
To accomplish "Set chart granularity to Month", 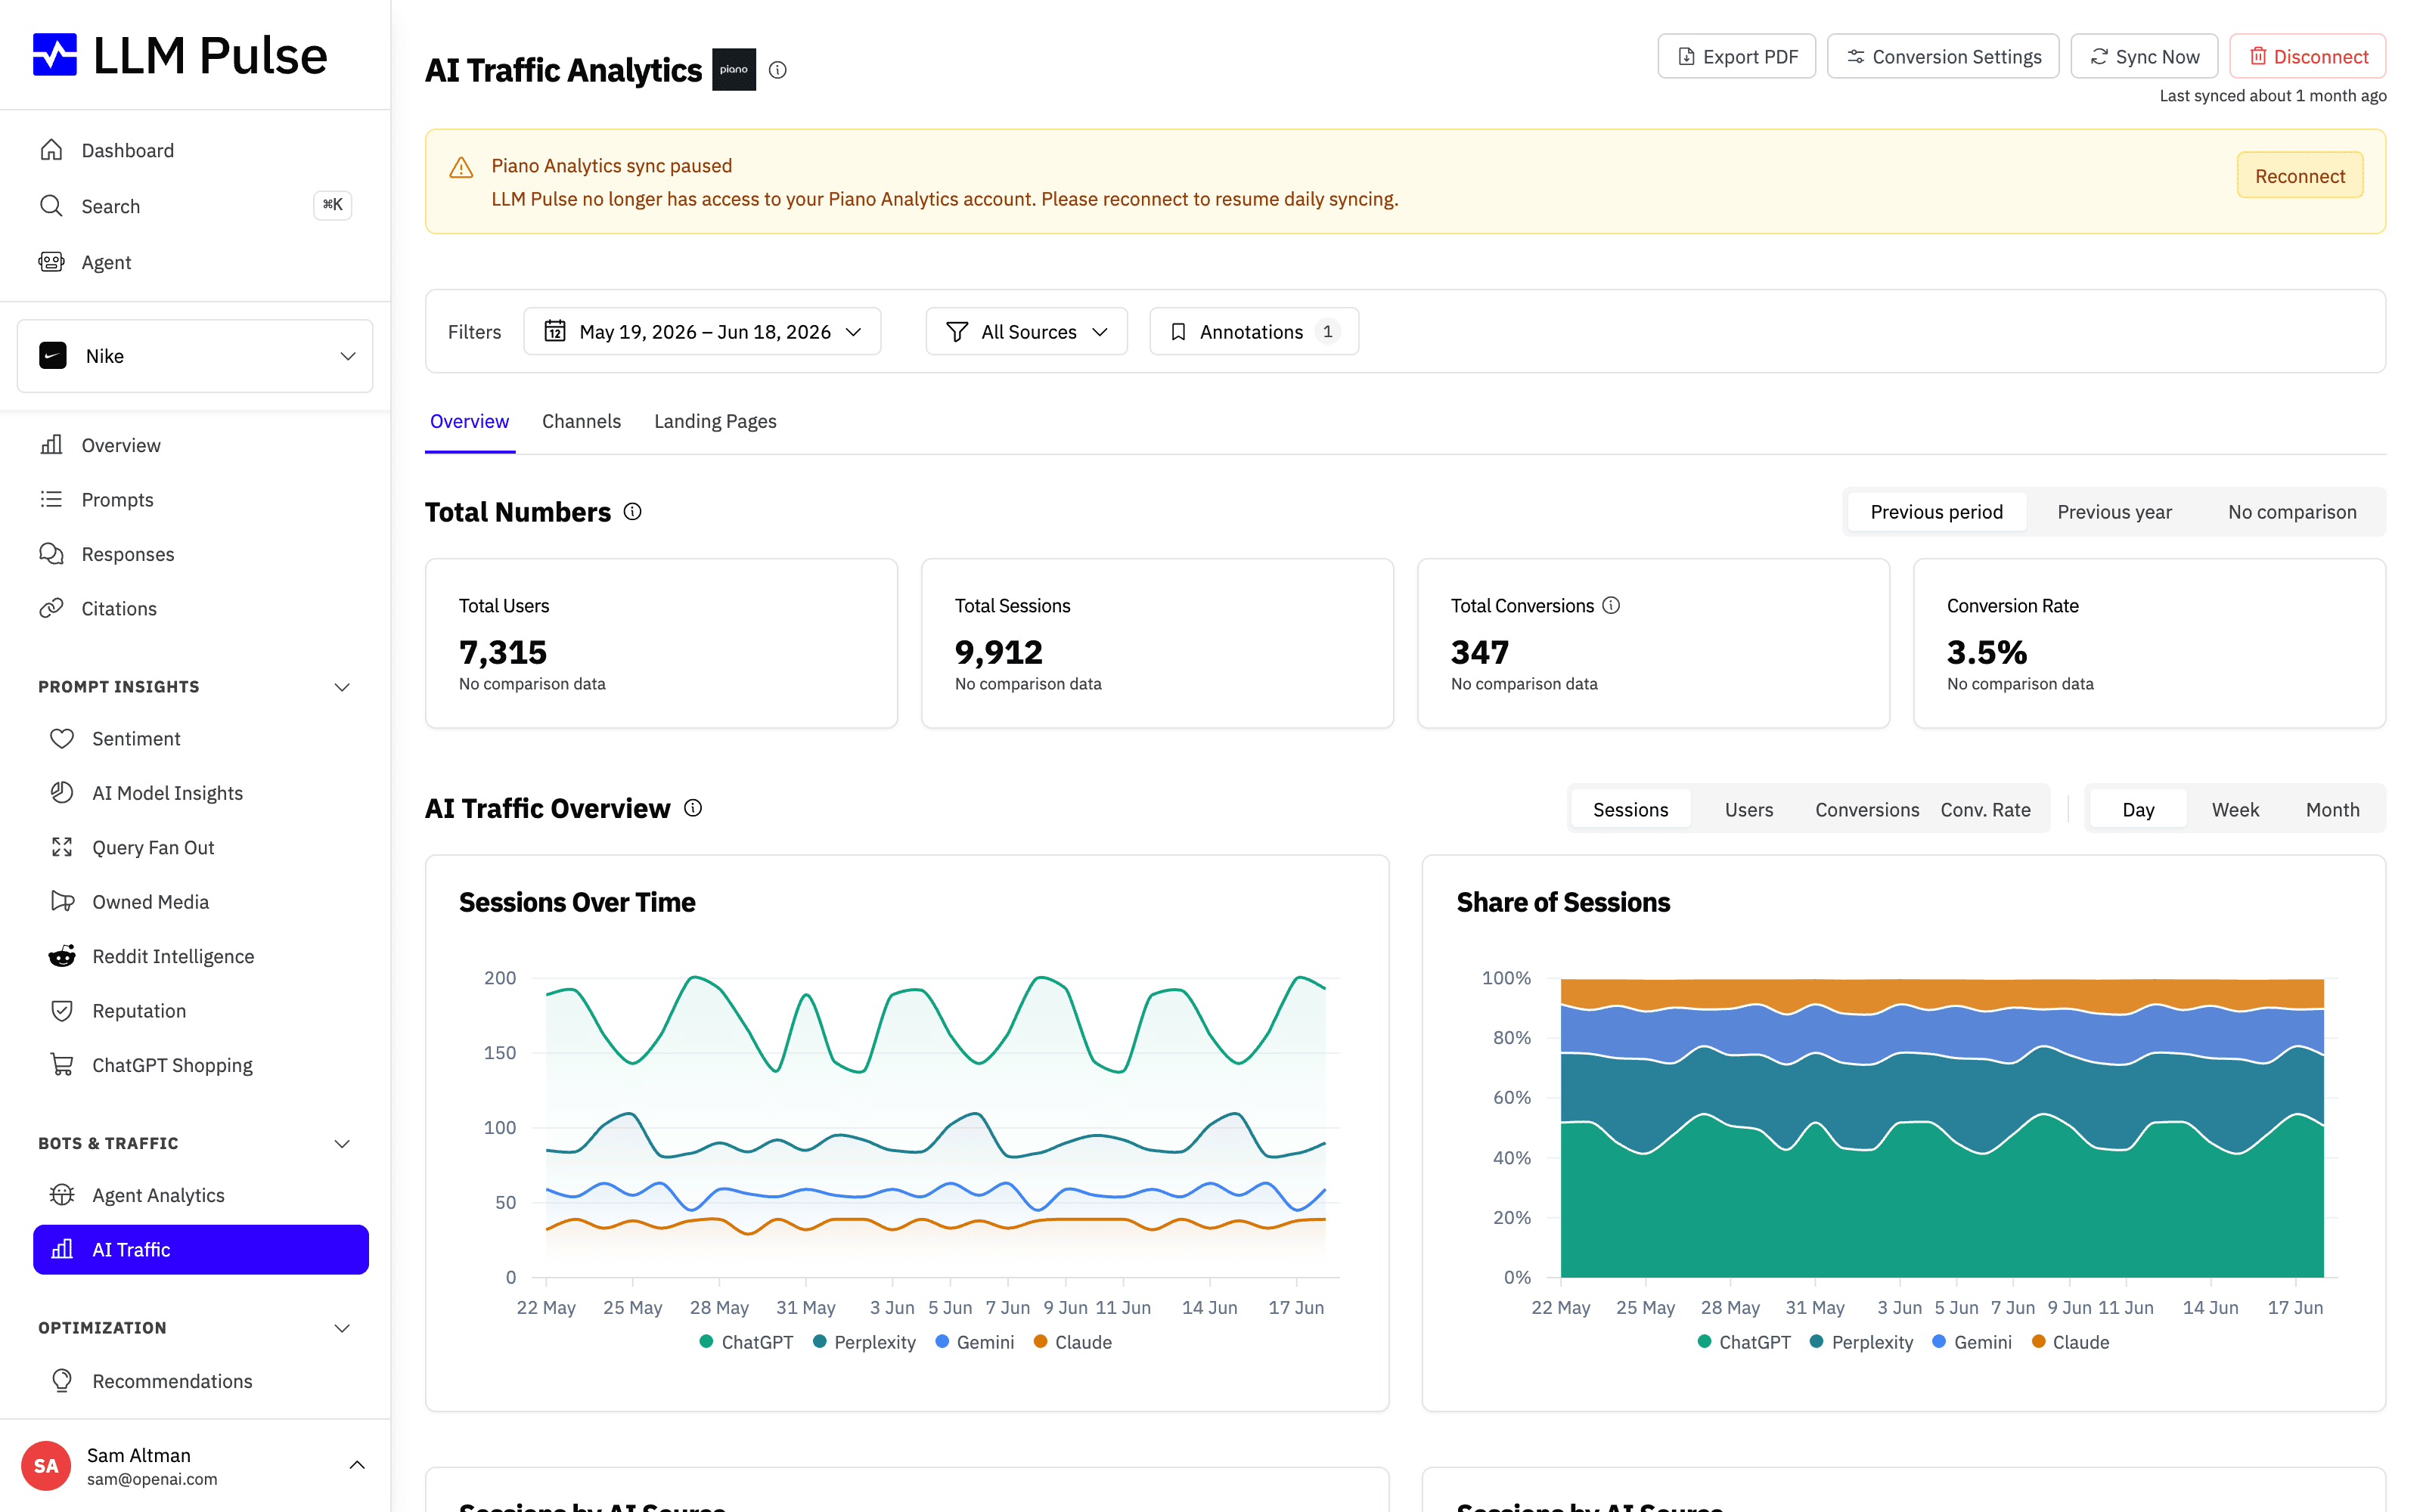I will [x=2332, y=809].
